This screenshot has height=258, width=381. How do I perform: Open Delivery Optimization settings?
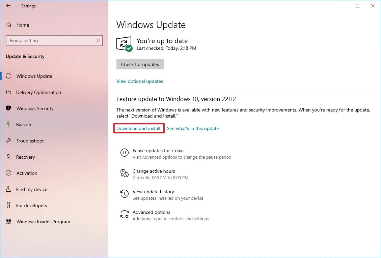[x=38, y=92]
